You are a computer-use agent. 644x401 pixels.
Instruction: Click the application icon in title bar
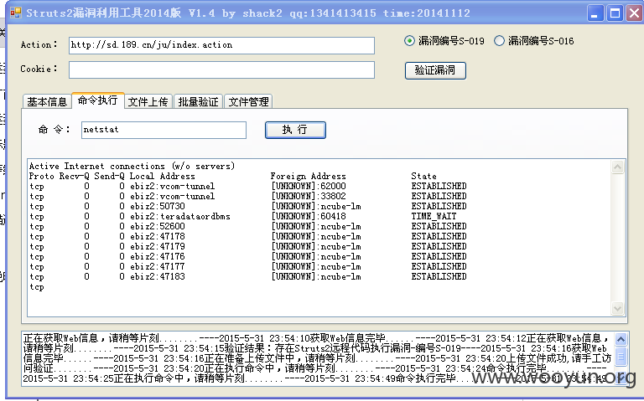(x=16, y=13)
